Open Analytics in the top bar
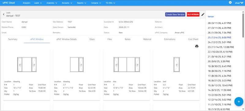 point(27,3)
